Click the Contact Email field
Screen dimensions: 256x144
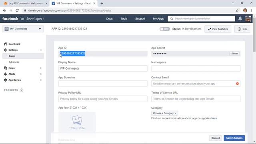196,84
